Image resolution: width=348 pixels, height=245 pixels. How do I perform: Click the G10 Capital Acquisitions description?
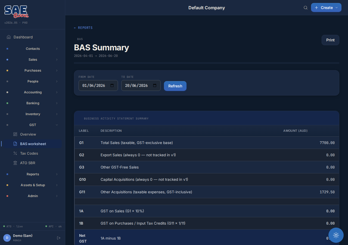coord(144,179)
